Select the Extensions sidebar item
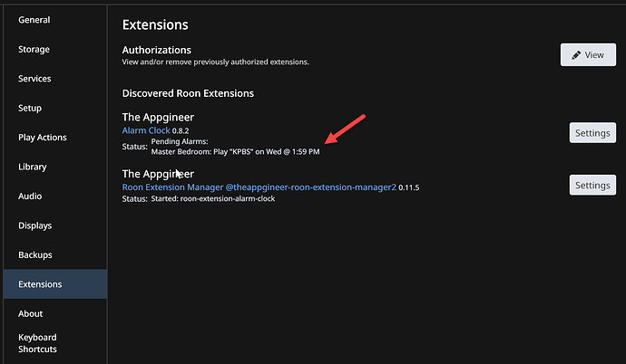The height and width of the screenshot is (364, 626). click(x=40, y=284)
